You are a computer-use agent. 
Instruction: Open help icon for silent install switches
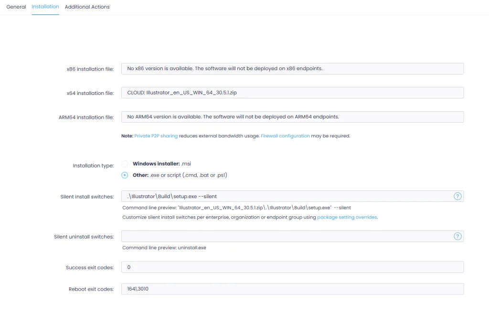point(457,196)
